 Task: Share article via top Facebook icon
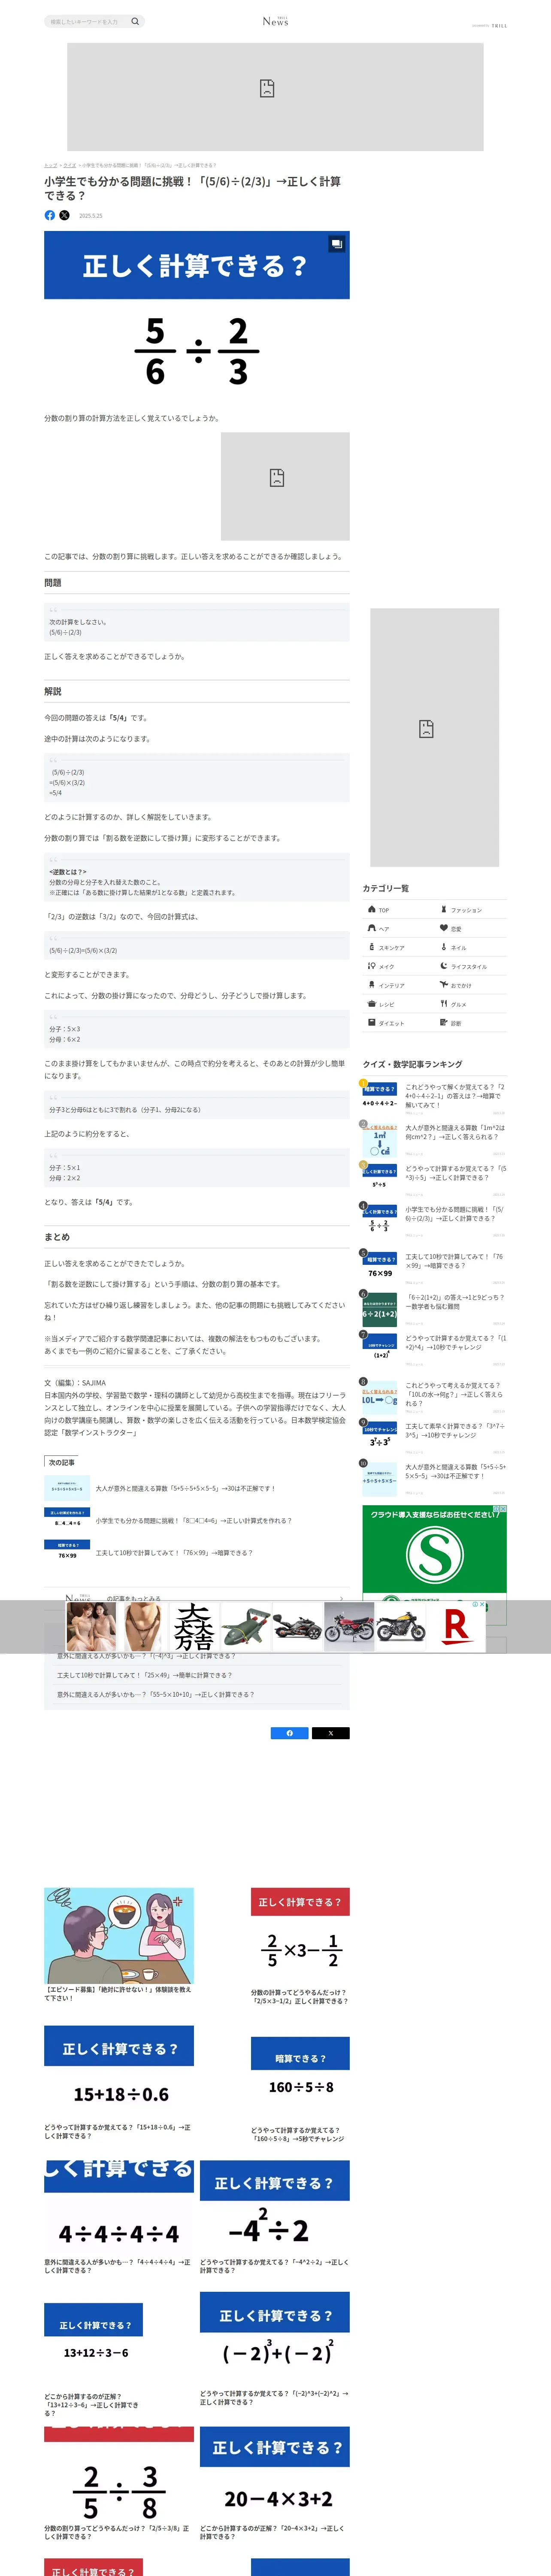pos(50,215)
